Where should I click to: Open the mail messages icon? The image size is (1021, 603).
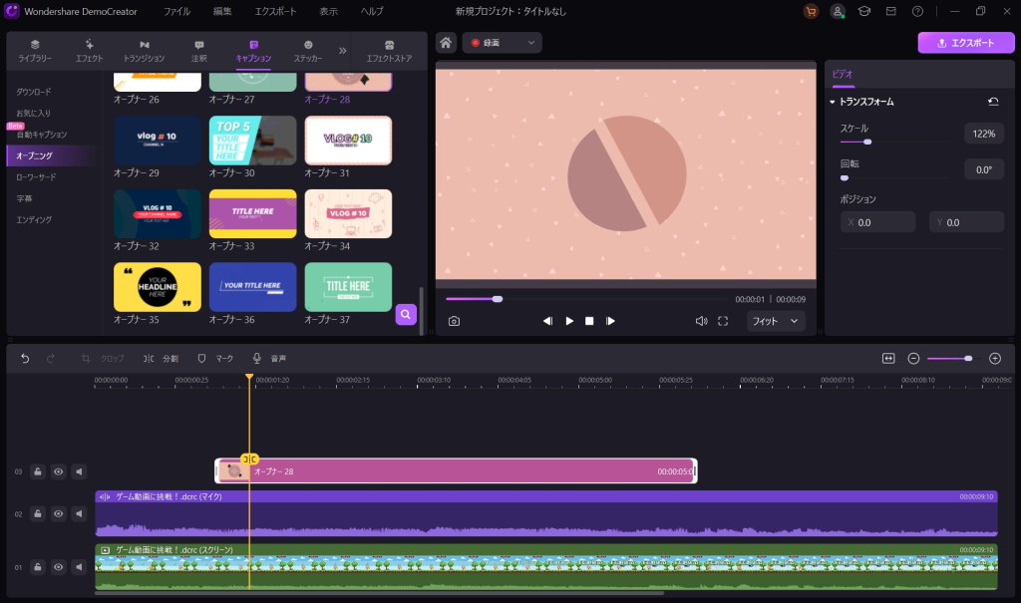890,11
